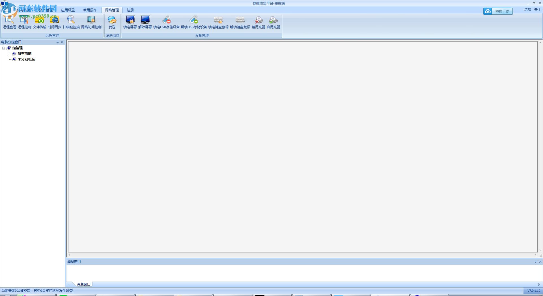Select the 网络管理 ribbon tab

[x=112, y=10]
